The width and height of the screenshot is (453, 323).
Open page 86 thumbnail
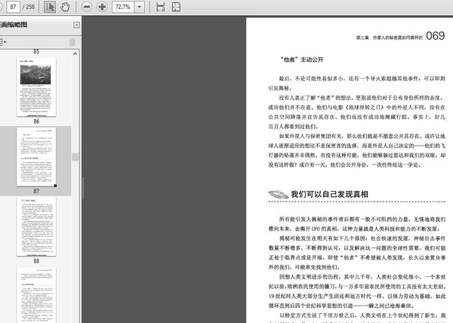click(36, 88)
